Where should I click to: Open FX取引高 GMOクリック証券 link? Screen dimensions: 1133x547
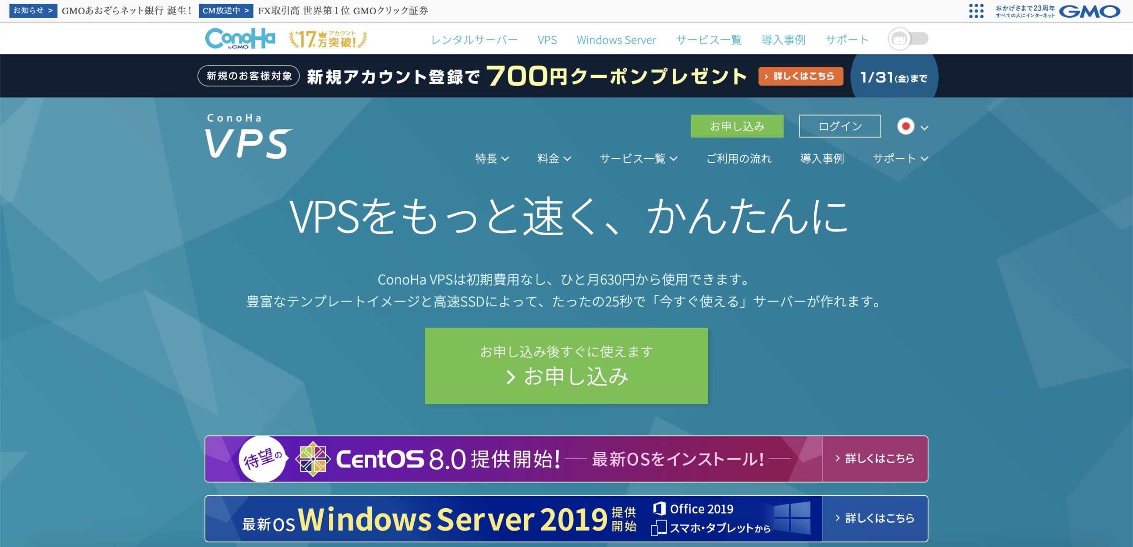click(x=343, y=11)
